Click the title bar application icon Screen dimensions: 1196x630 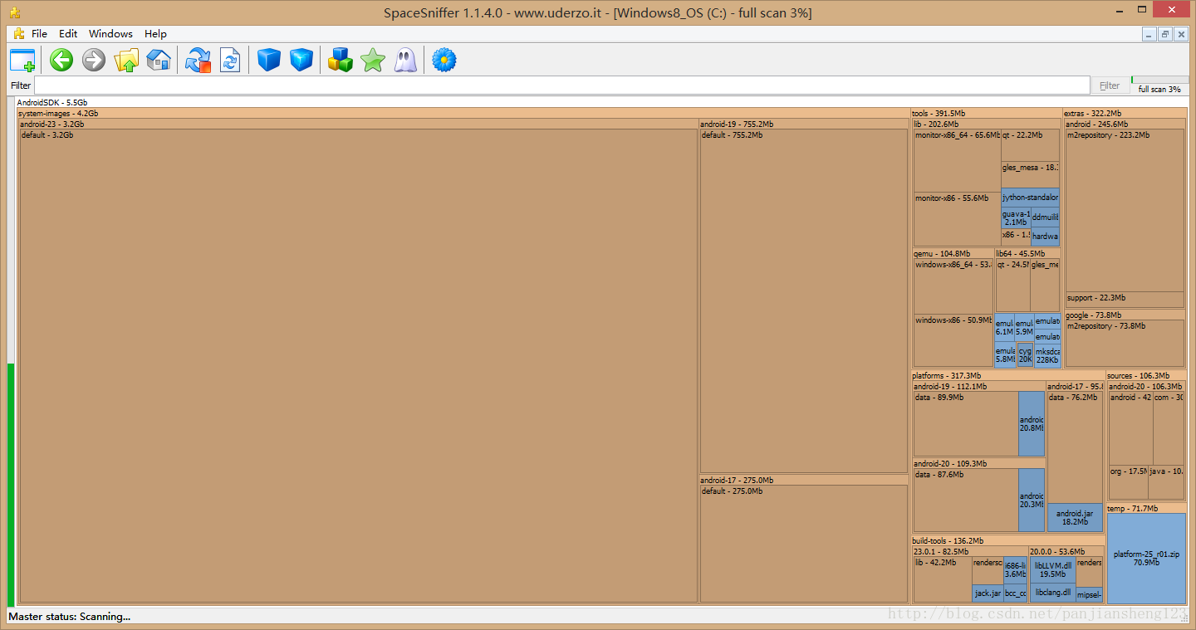(14, 12)
